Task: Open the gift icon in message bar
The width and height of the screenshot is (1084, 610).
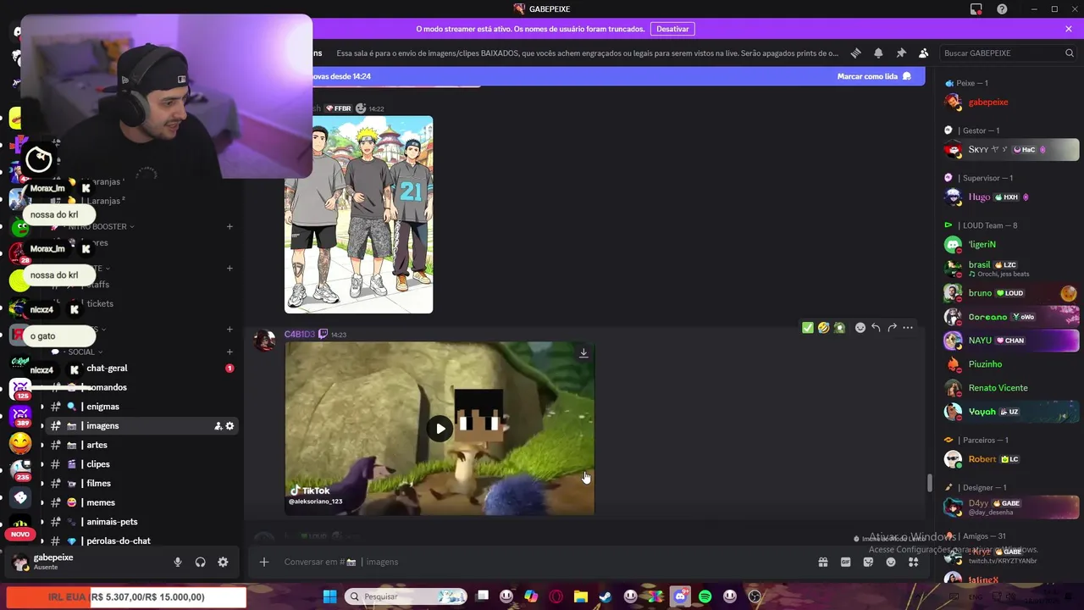Action: click(x=822, y=562)
